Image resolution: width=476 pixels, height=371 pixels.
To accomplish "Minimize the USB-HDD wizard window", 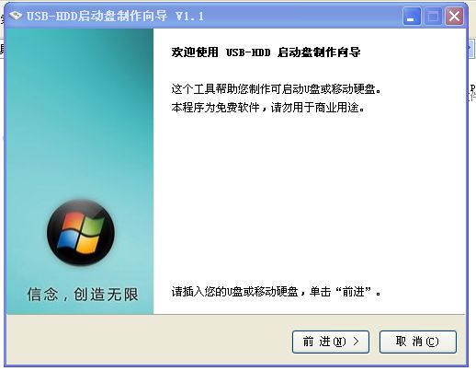I will click(x=412, y=16).
